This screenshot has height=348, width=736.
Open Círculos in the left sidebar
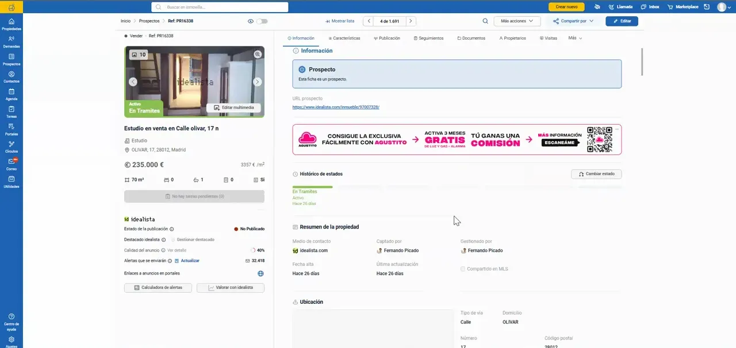pos(11,147)
